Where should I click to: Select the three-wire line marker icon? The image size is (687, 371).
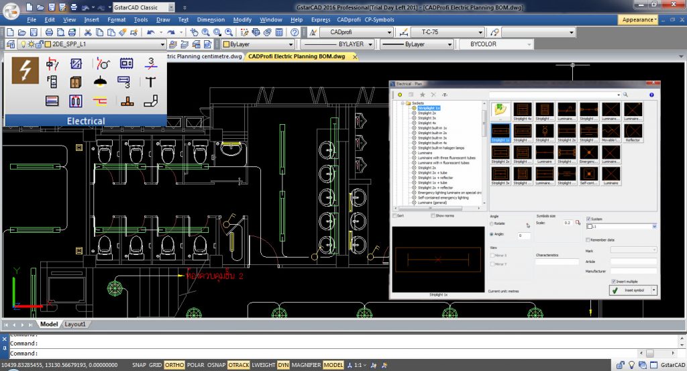(x=151, y=64)
